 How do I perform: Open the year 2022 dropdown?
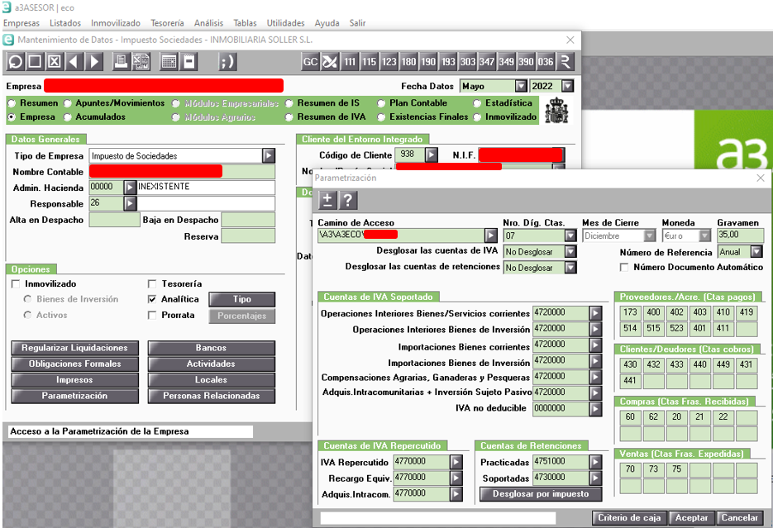coord(568,86)
